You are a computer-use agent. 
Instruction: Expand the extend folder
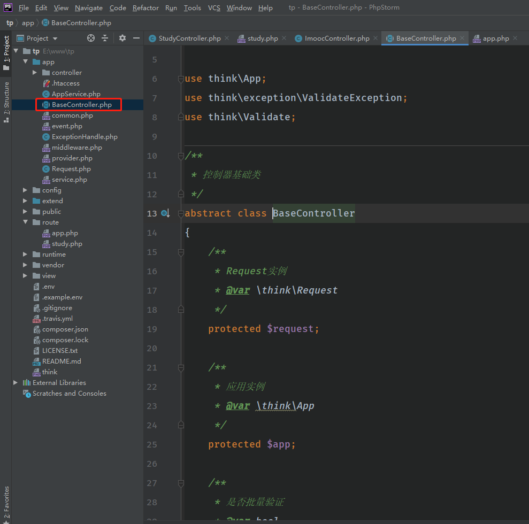[x=25, y=201]
